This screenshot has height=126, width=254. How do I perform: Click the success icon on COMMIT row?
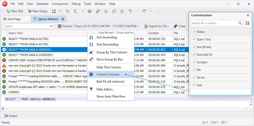pos(4,92)
